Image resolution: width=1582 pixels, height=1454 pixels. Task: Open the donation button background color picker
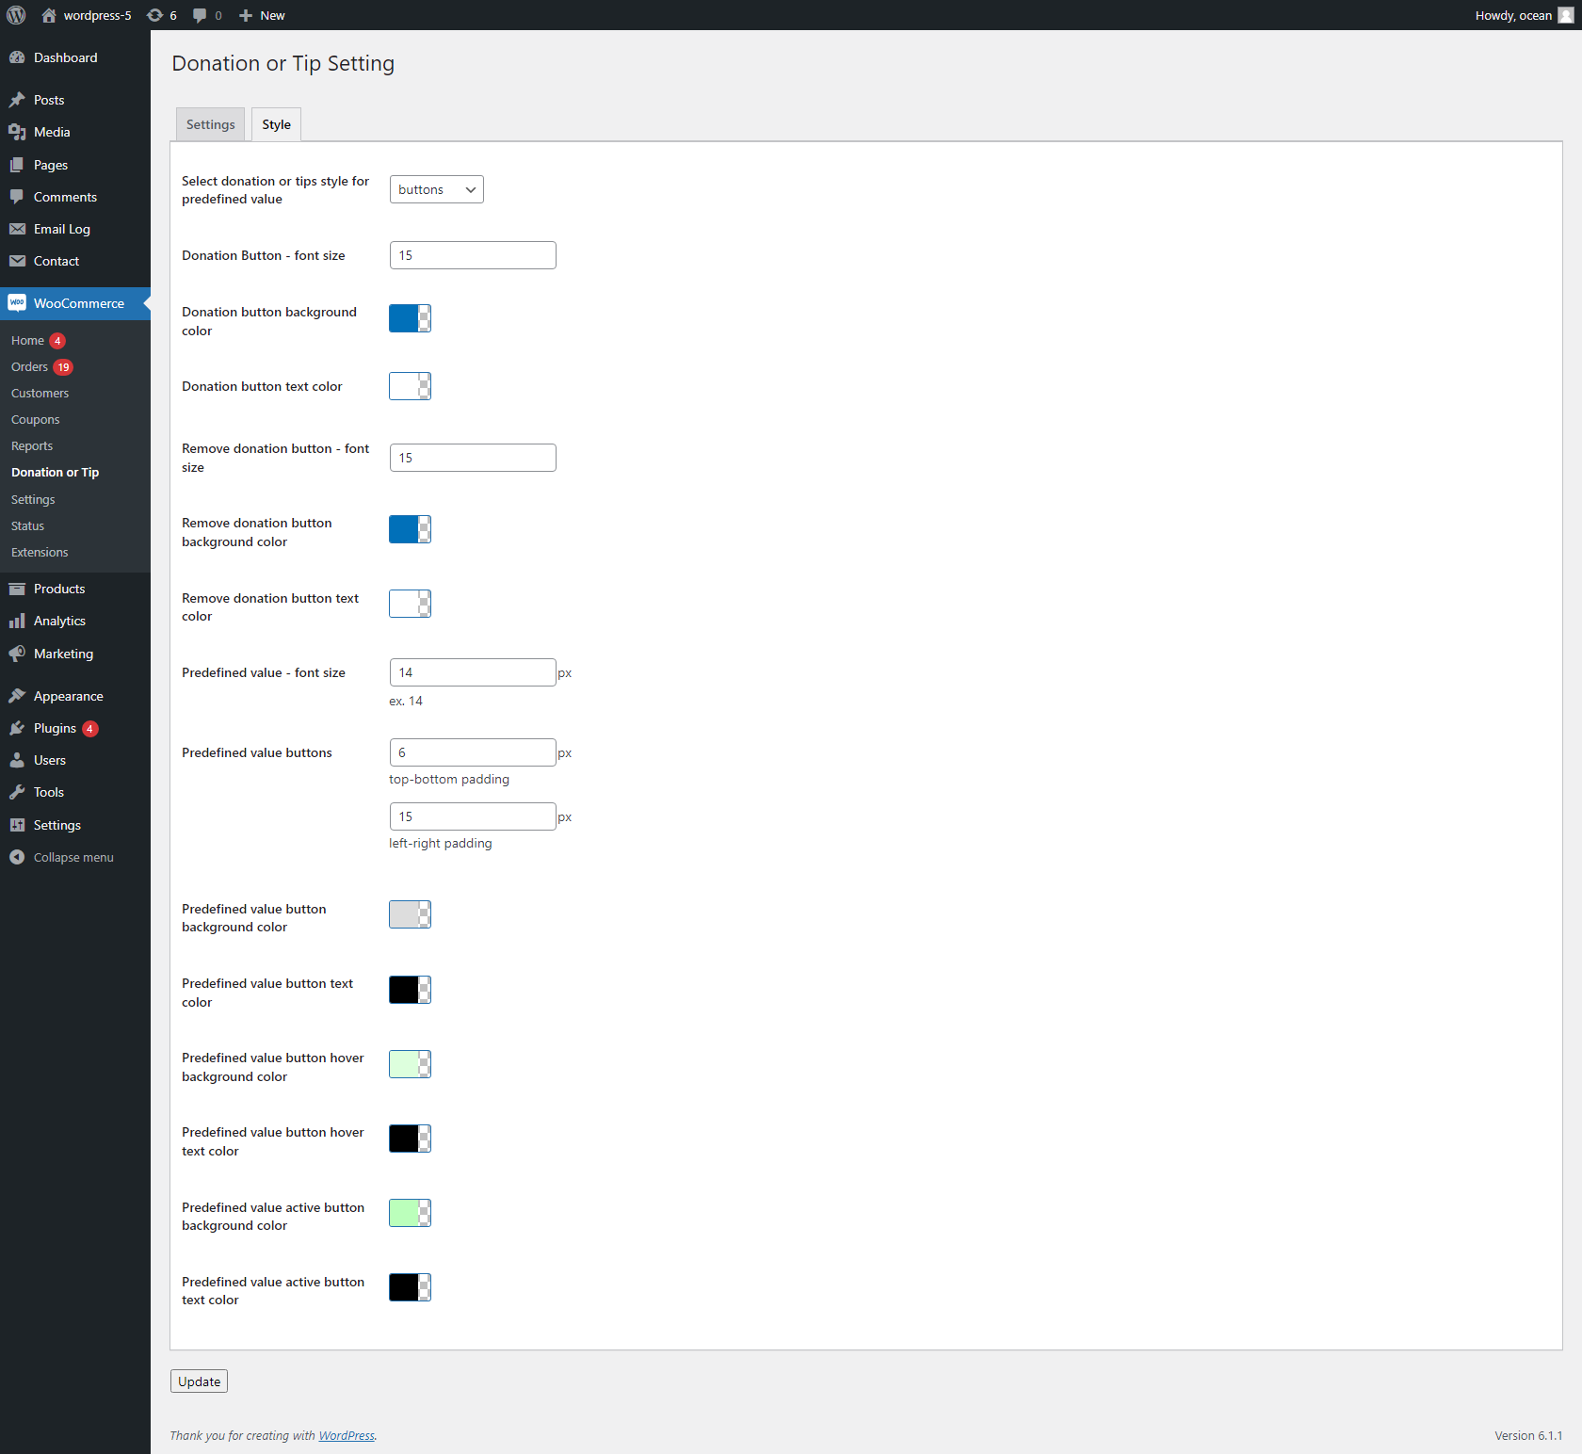pyautogui.click(x=410, y=318)
